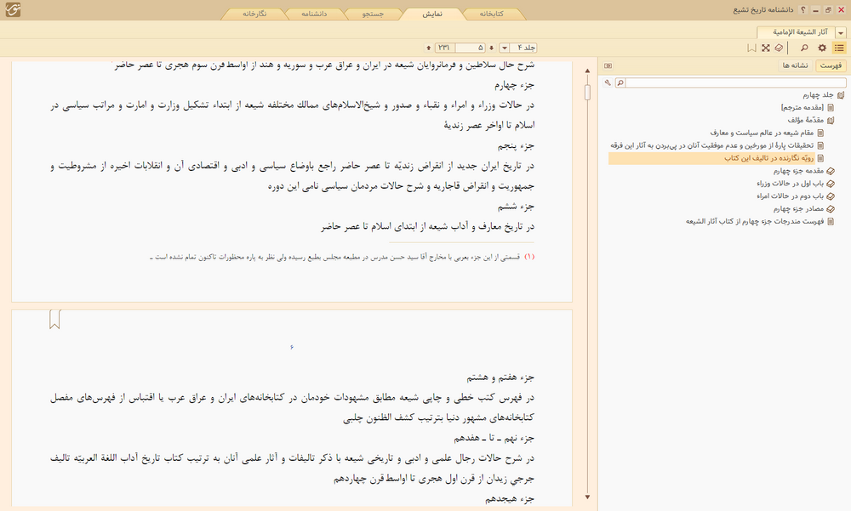The width and height of the screenshot is (851, 511).
Task: Click the heading جزء هفتم و هشتم
Action: pyautogui.click(x=500, y=378)
